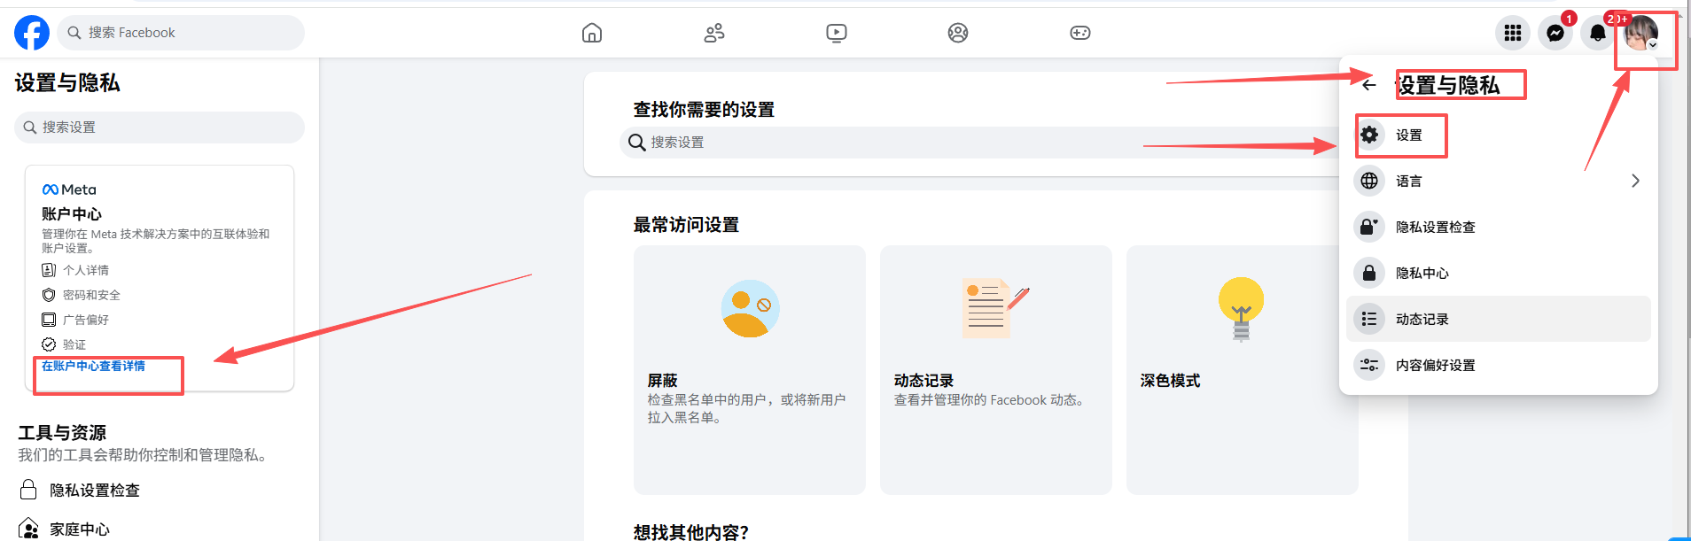The image size is (1691, 541).
Task: Open Messenger chat icon
Action: 1555,33
